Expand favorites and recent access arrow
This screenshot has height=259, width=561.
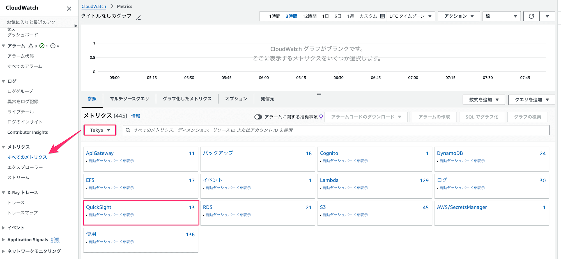tap(75, 26)
